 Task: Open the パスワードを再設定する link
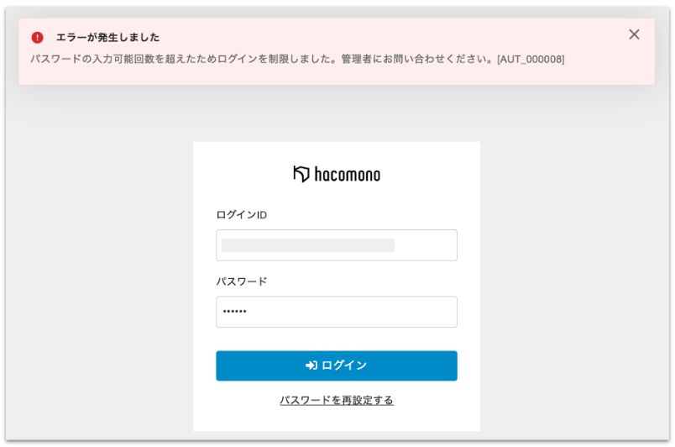[x=336, y=400]
